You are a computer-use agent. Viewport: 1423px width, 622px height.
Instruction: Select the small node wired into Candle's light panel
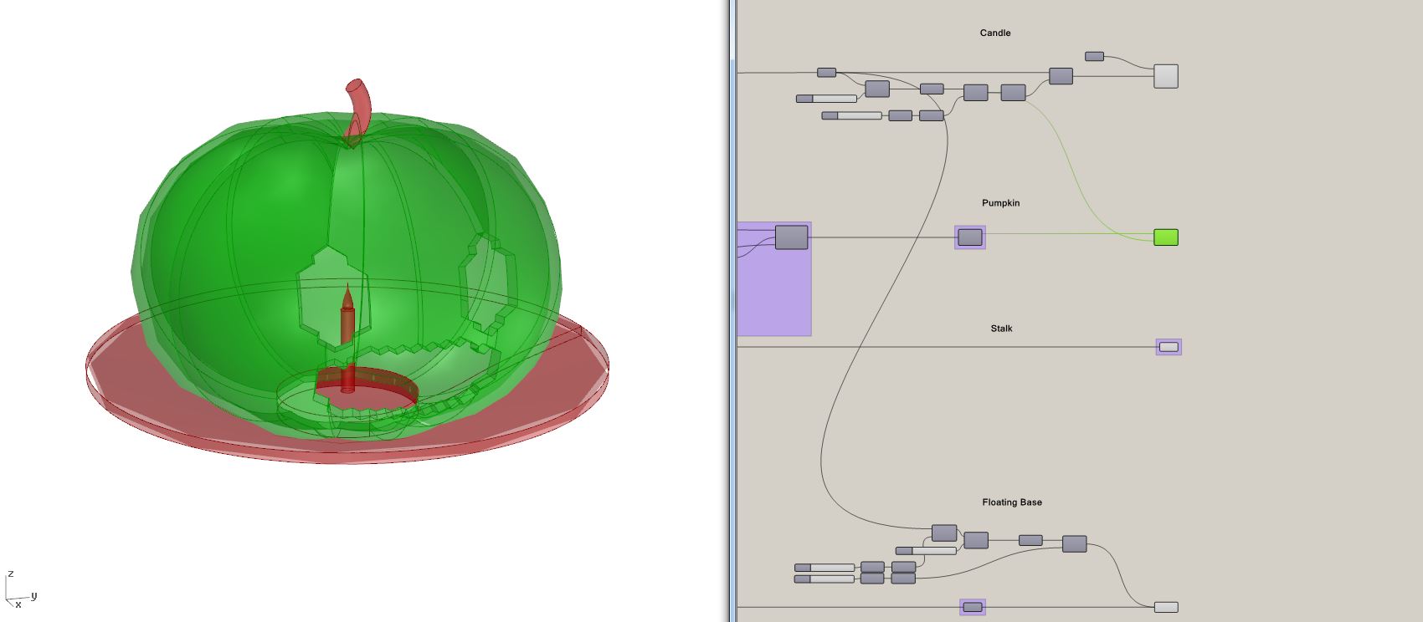click(x=1094, y=56)
